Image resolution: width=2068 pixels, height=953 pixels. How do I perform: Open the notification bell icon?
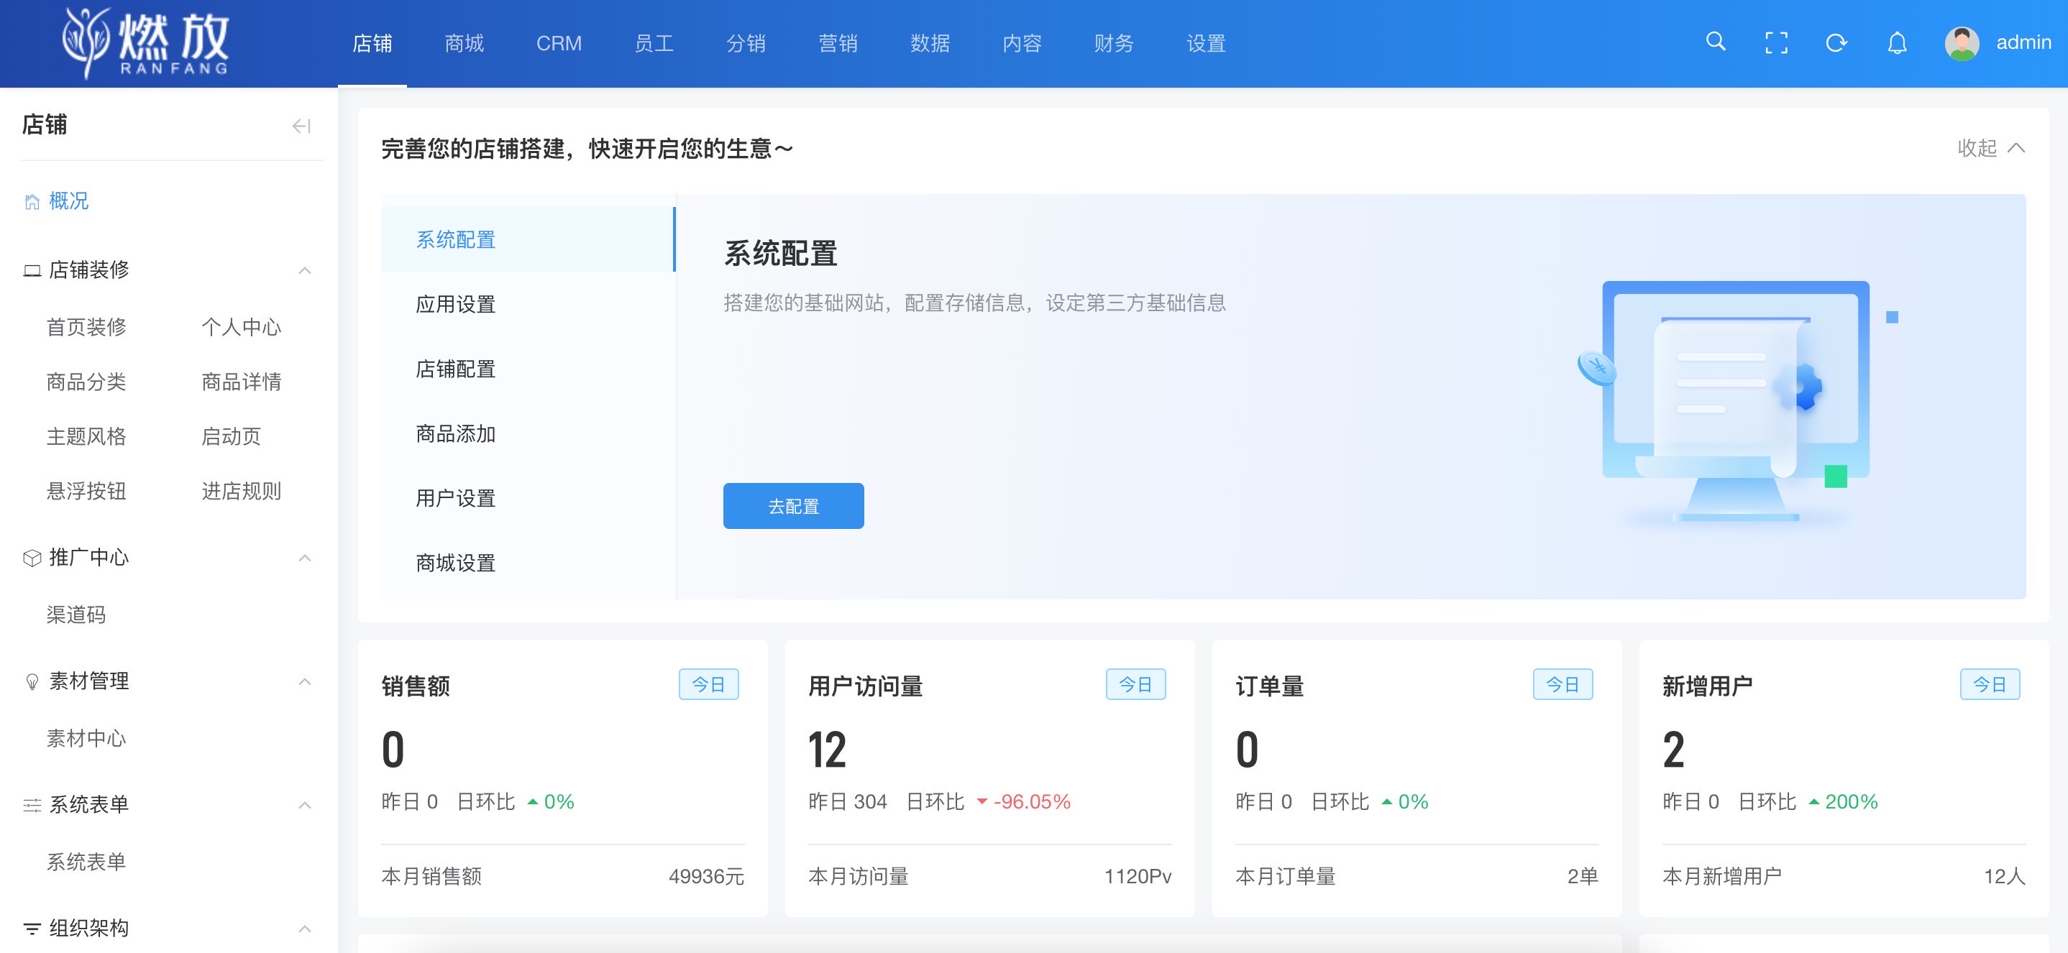coord(1896,42)
